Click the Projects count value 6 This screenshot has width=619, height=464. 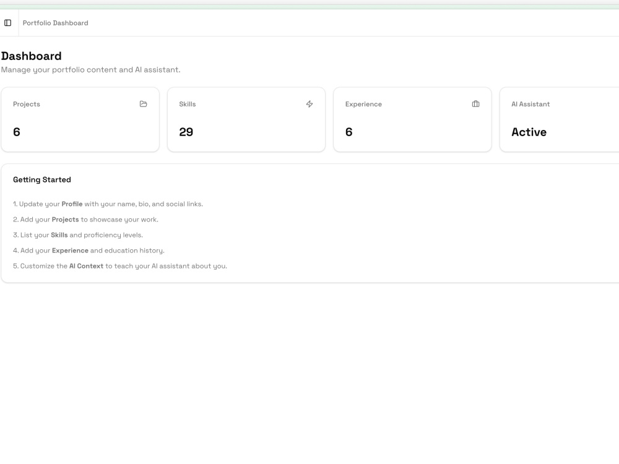point(17,132)
